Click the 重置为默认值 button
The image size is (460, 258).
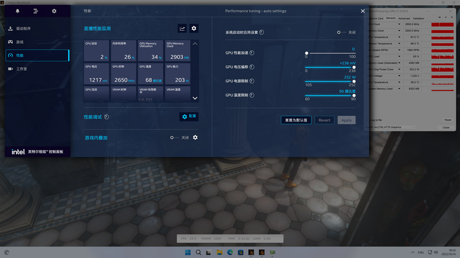click(x=296, y=120)
